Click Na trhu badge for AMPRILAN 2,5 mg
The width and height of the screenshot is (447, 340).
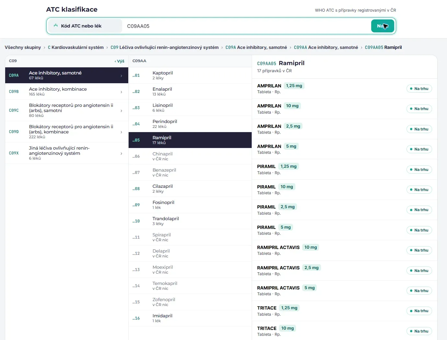click(x=419, y=129)
